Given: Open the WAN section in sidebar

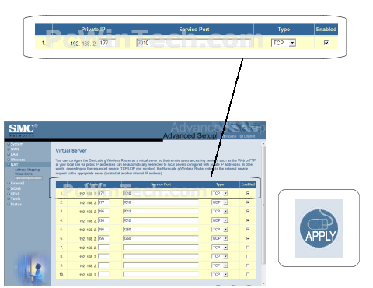Looking at the screenshot, I should click(15, 149).
